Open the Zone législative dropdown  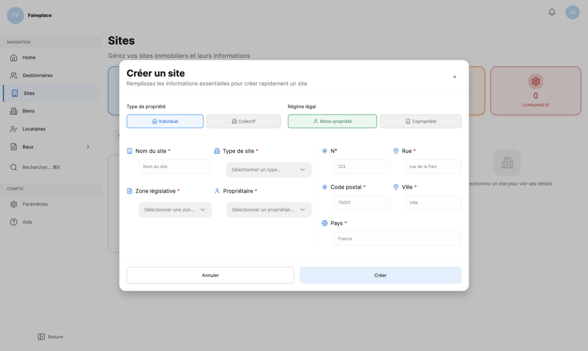coord(175,210)
